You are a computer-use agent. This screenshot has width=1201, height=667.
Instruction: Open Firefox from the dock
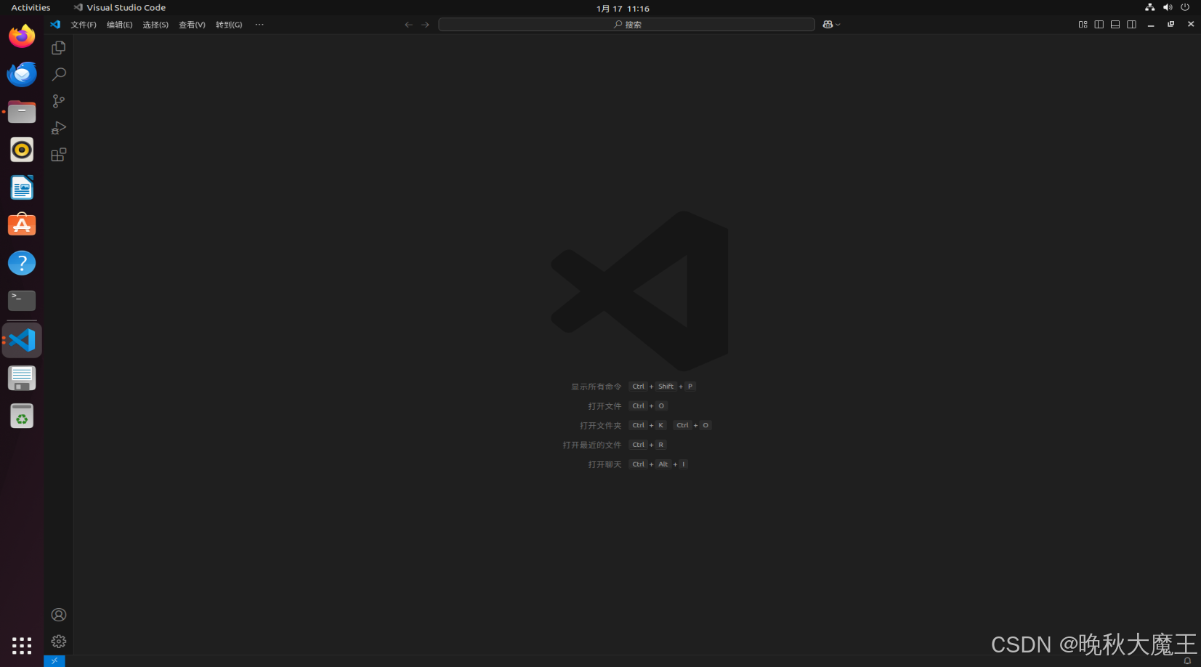(x=22, y=36)
